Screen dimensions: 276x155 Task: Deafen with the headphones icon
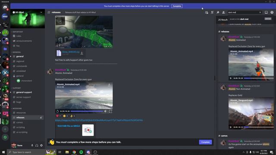click(37, 146)
